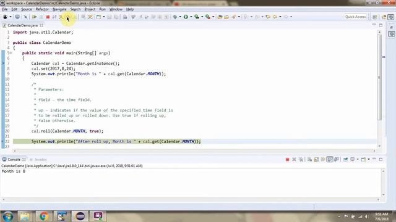Open the Refactor menu
This screenshot has height=222, width=396.
[42, 9]
